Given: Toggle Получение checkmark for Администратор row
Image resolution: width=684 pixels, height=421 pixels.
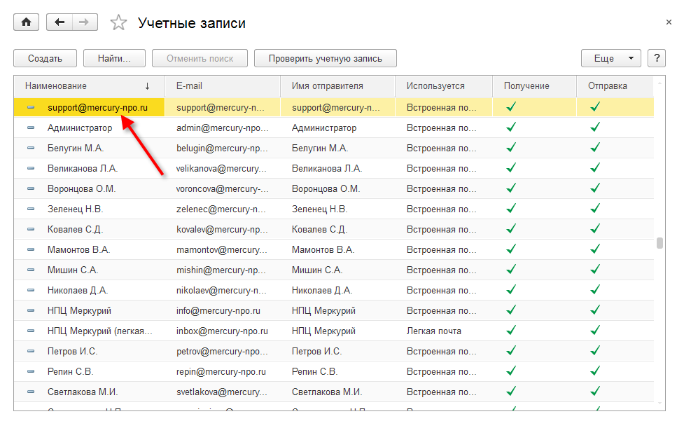Looking at the screenshot, I should (x=511, y=127).
